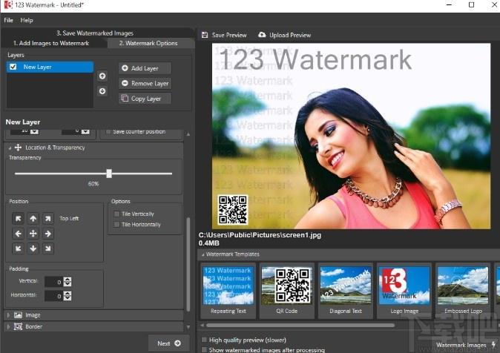Image resolution: width=500 pixels, height=353 pixels.
Task: Click the Image section picture icon
Action: (18, 315)
